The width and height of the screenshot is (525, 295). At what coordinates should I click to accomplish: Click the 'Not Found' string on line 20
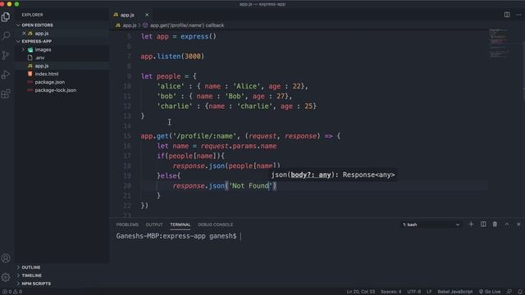250,186
